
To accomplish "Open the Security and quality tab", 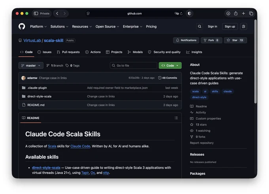I will [164, 52].
